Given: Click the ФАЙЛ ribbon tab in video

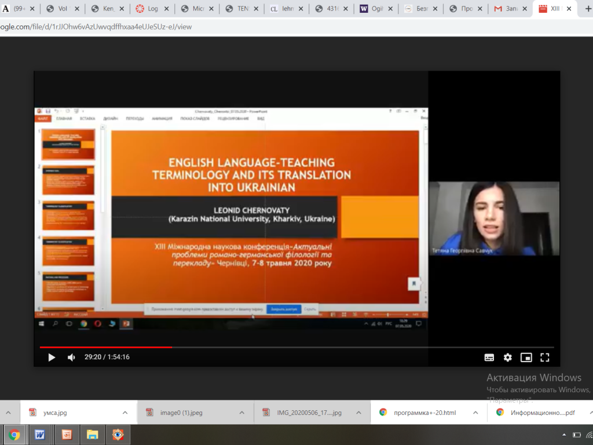Looking at the screenshot, I should tap(43, 119).
